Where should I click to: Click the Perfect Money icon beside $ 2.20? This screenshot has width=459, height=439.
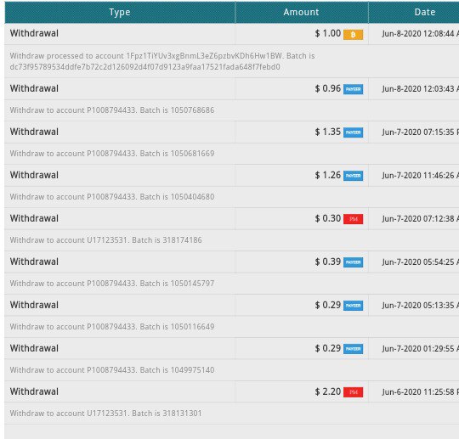tap(353, 392)
